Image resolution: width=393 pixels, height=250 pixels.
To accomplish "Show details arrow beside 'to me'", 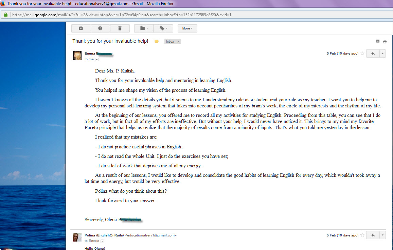I will 97,60.
